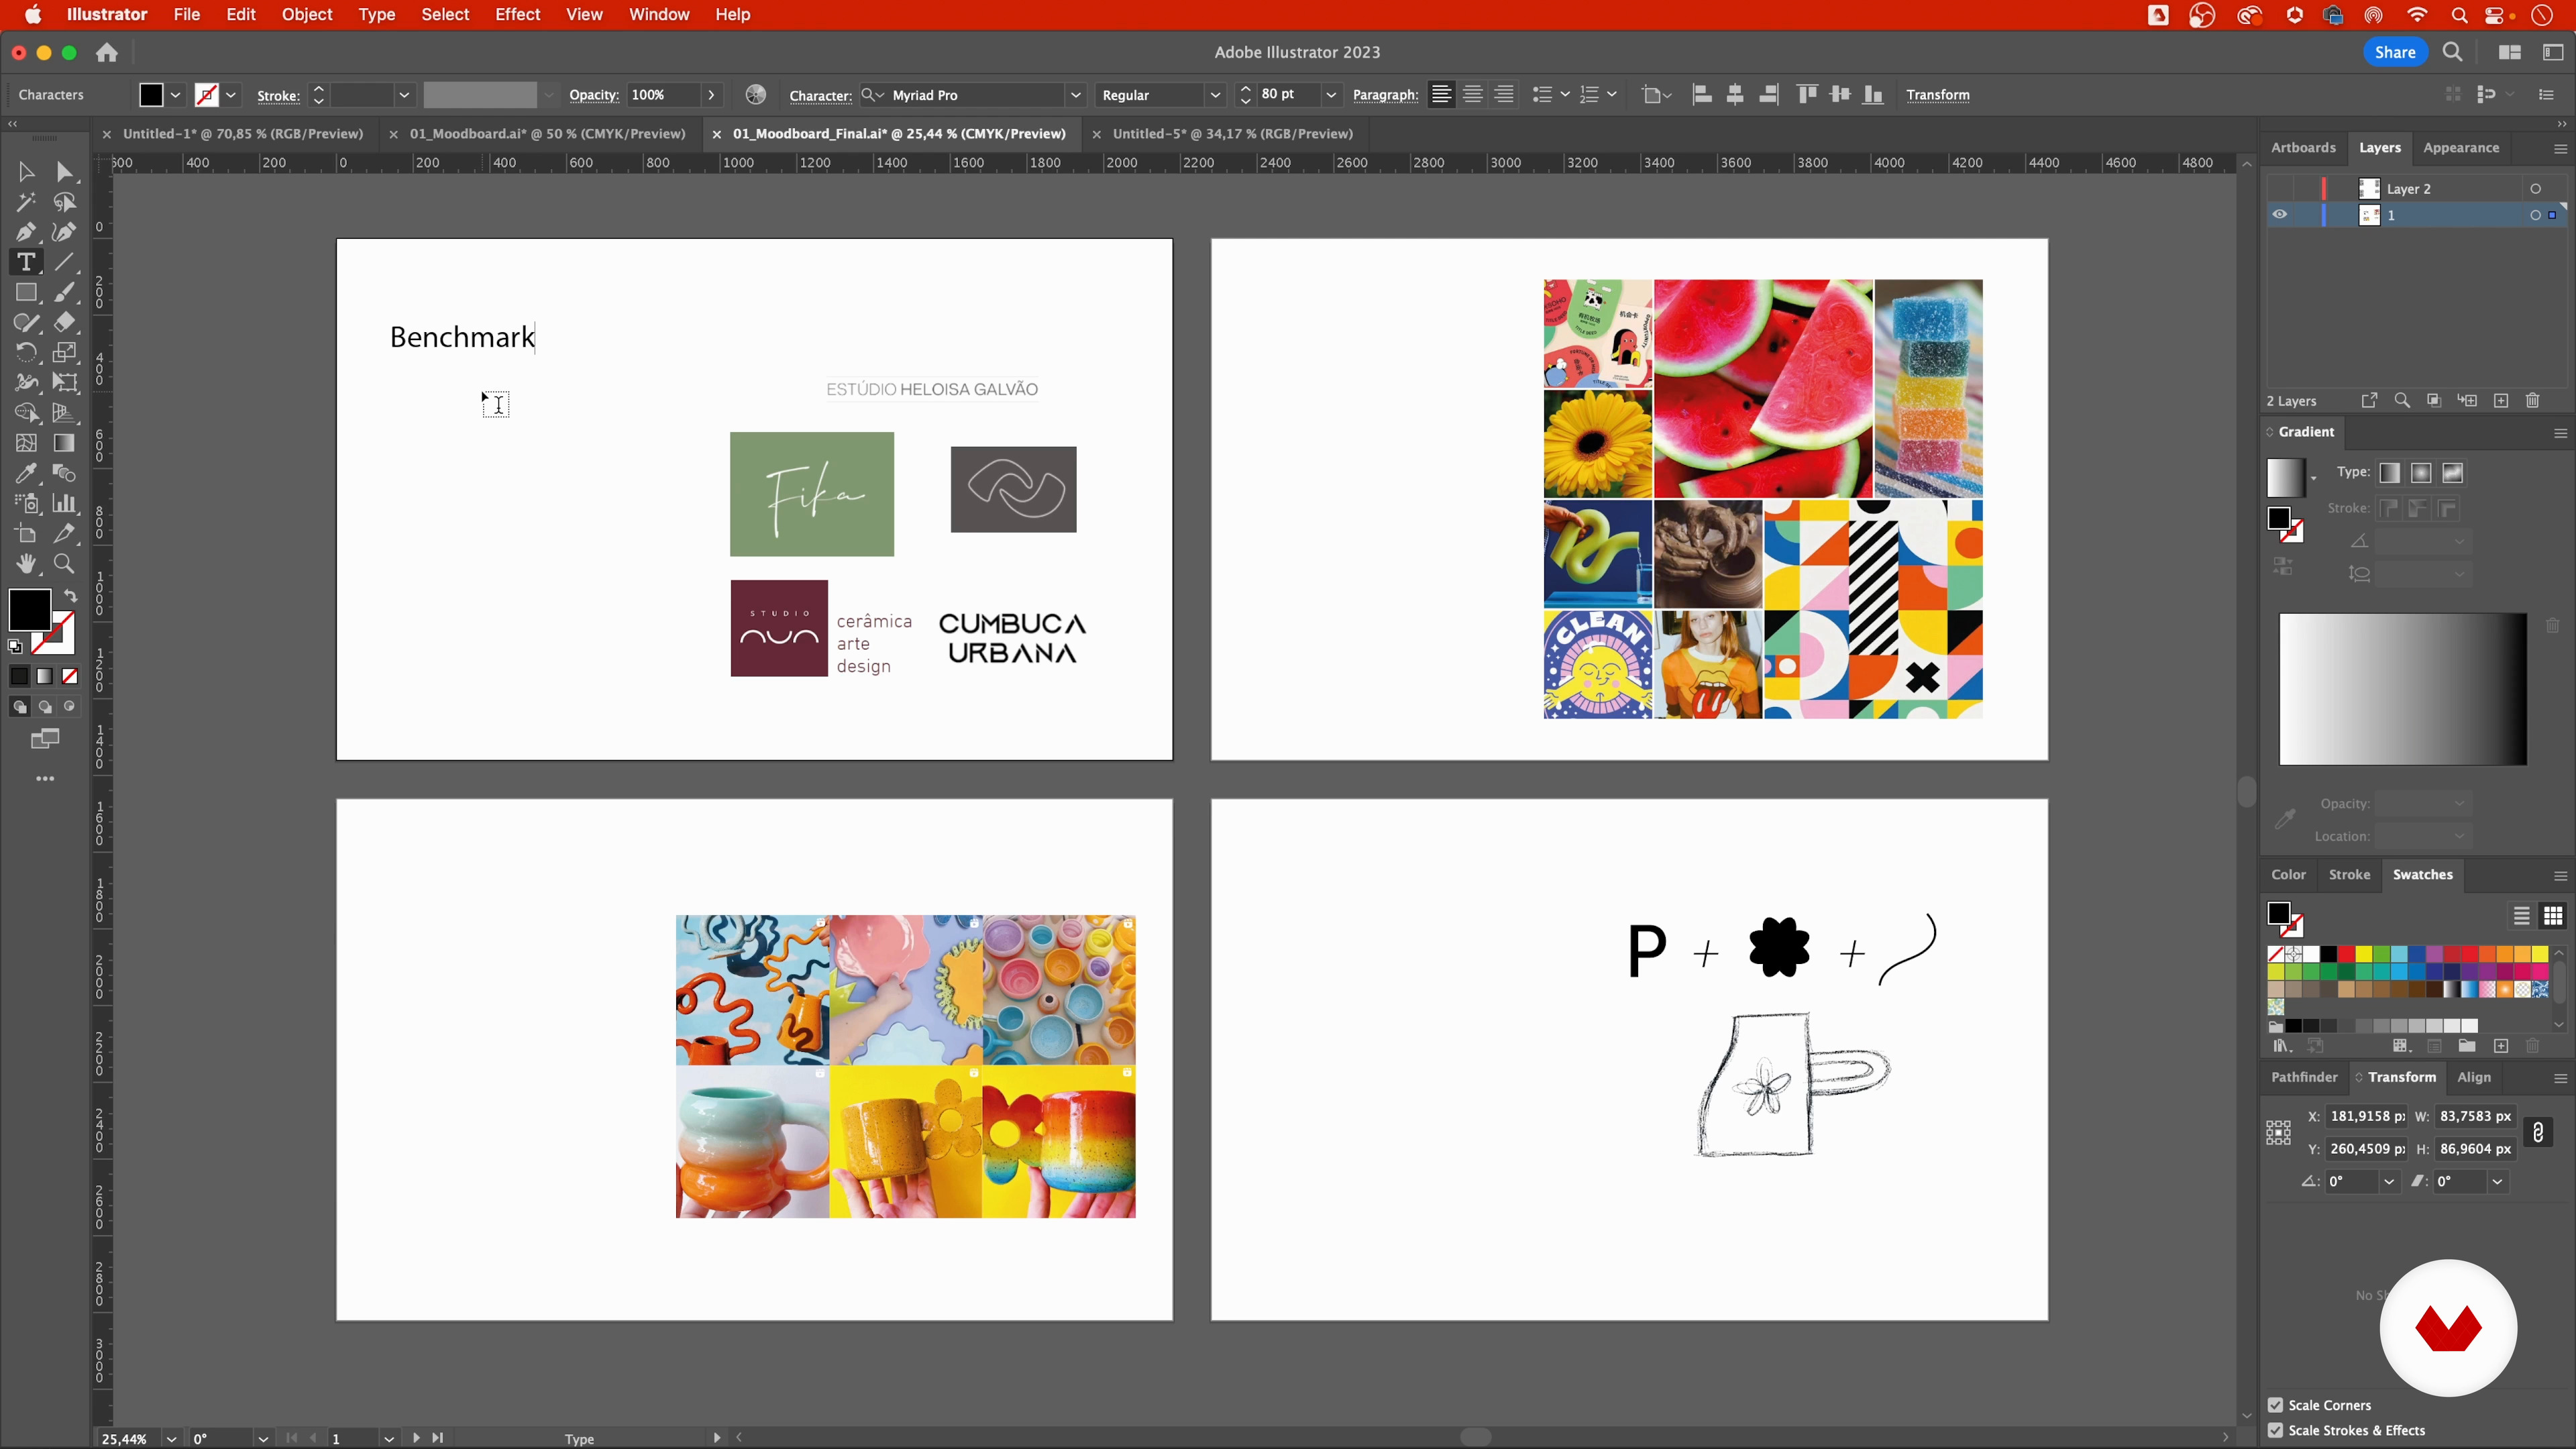Select the Eyedropper tool
This screenshot has width=2576, height=1449.
(26, 473)
